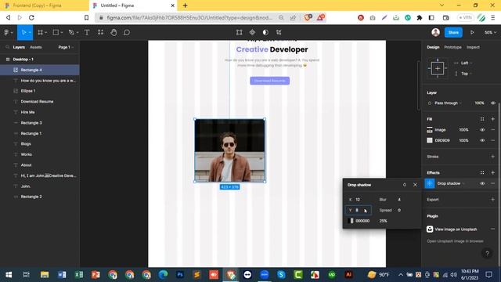Open the zoom level 50% dropdown
Screen dimensions: 501x282
click(x=490, y=32)
